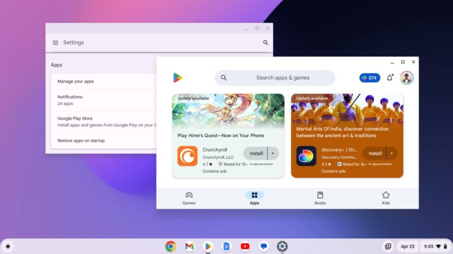This screenshot has width=453, height=254.
Task: Click the battery status icon
Action: (445, 246)
